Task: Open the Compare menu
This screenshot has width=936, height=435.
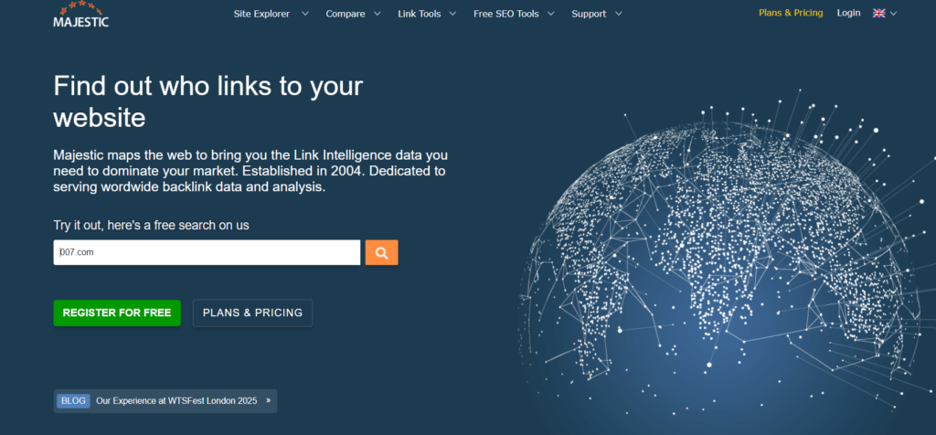Action: tap(345, 14)
